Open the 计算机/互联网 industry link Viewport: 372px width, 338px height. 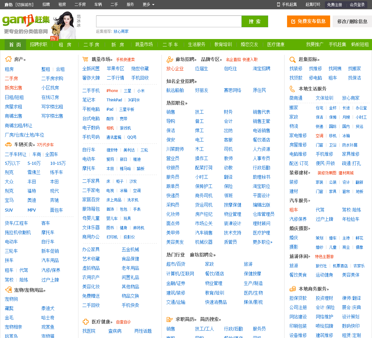pyautogui.click(x=180, y=274)
